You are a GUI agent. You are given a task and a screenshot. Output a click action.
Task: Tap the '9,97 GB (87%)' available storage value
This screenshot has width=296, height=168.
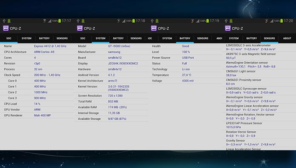coord(117,119)
